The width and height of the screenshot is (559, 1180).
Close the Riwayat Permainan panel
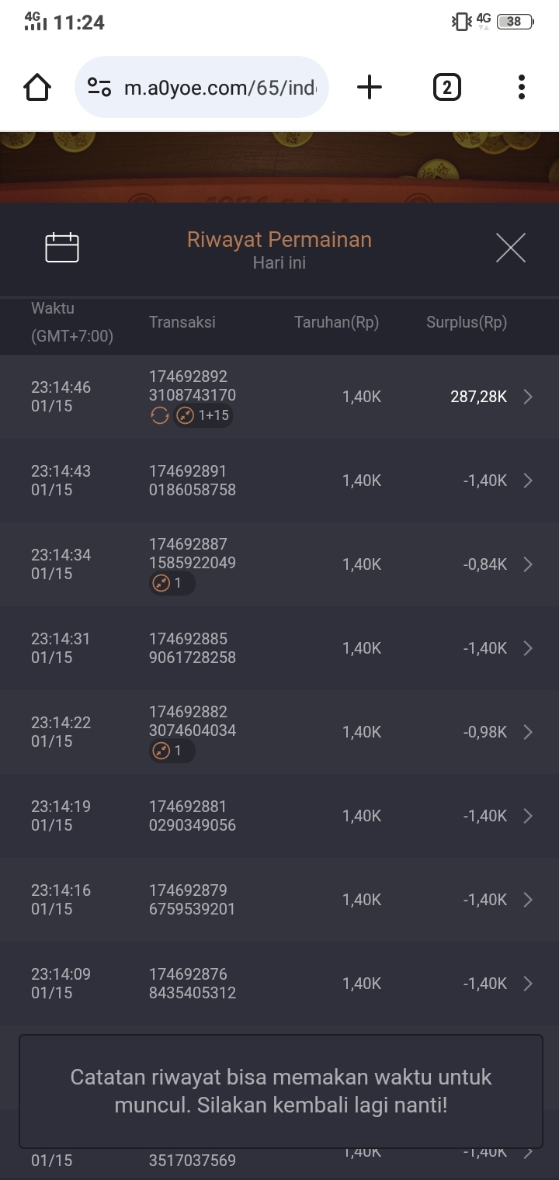click(x=510, y=248)
